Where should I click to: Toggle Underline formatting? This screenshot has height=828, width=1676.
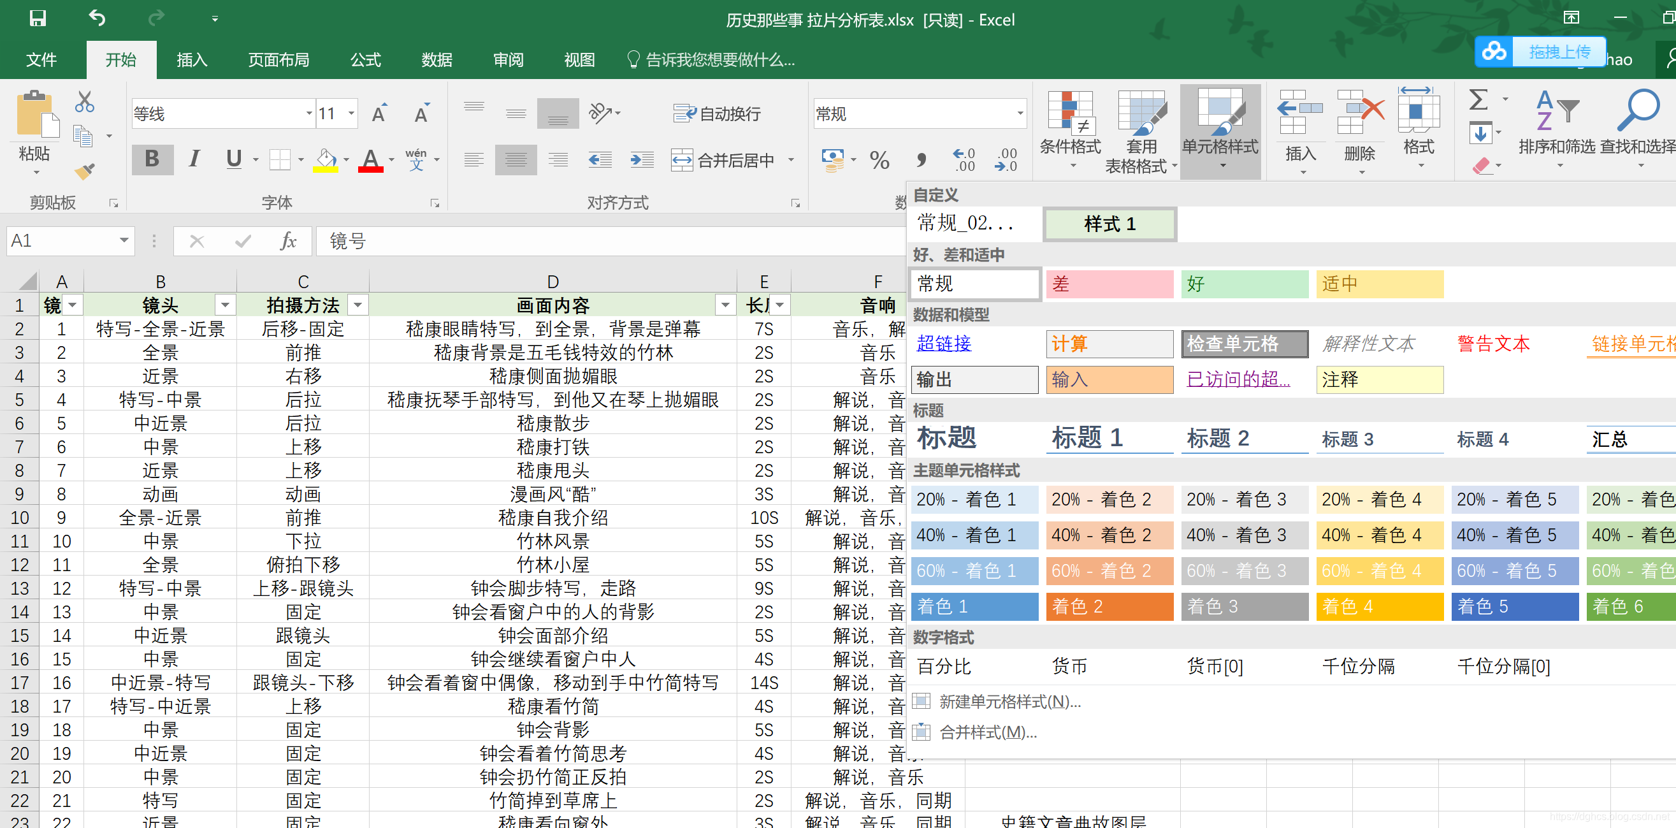[235, 159]
